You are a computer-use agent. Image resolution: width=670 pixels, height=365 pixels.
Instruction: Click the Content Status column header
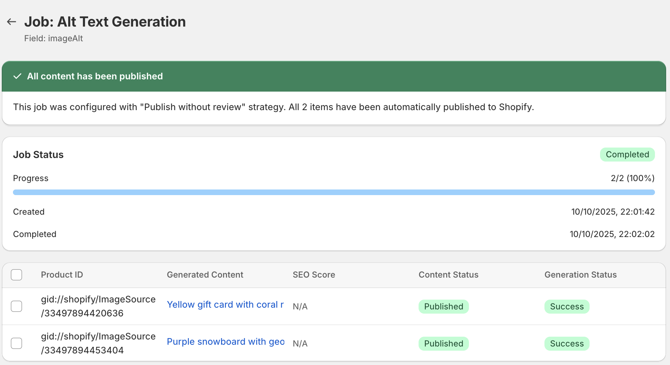click(448, 275)
